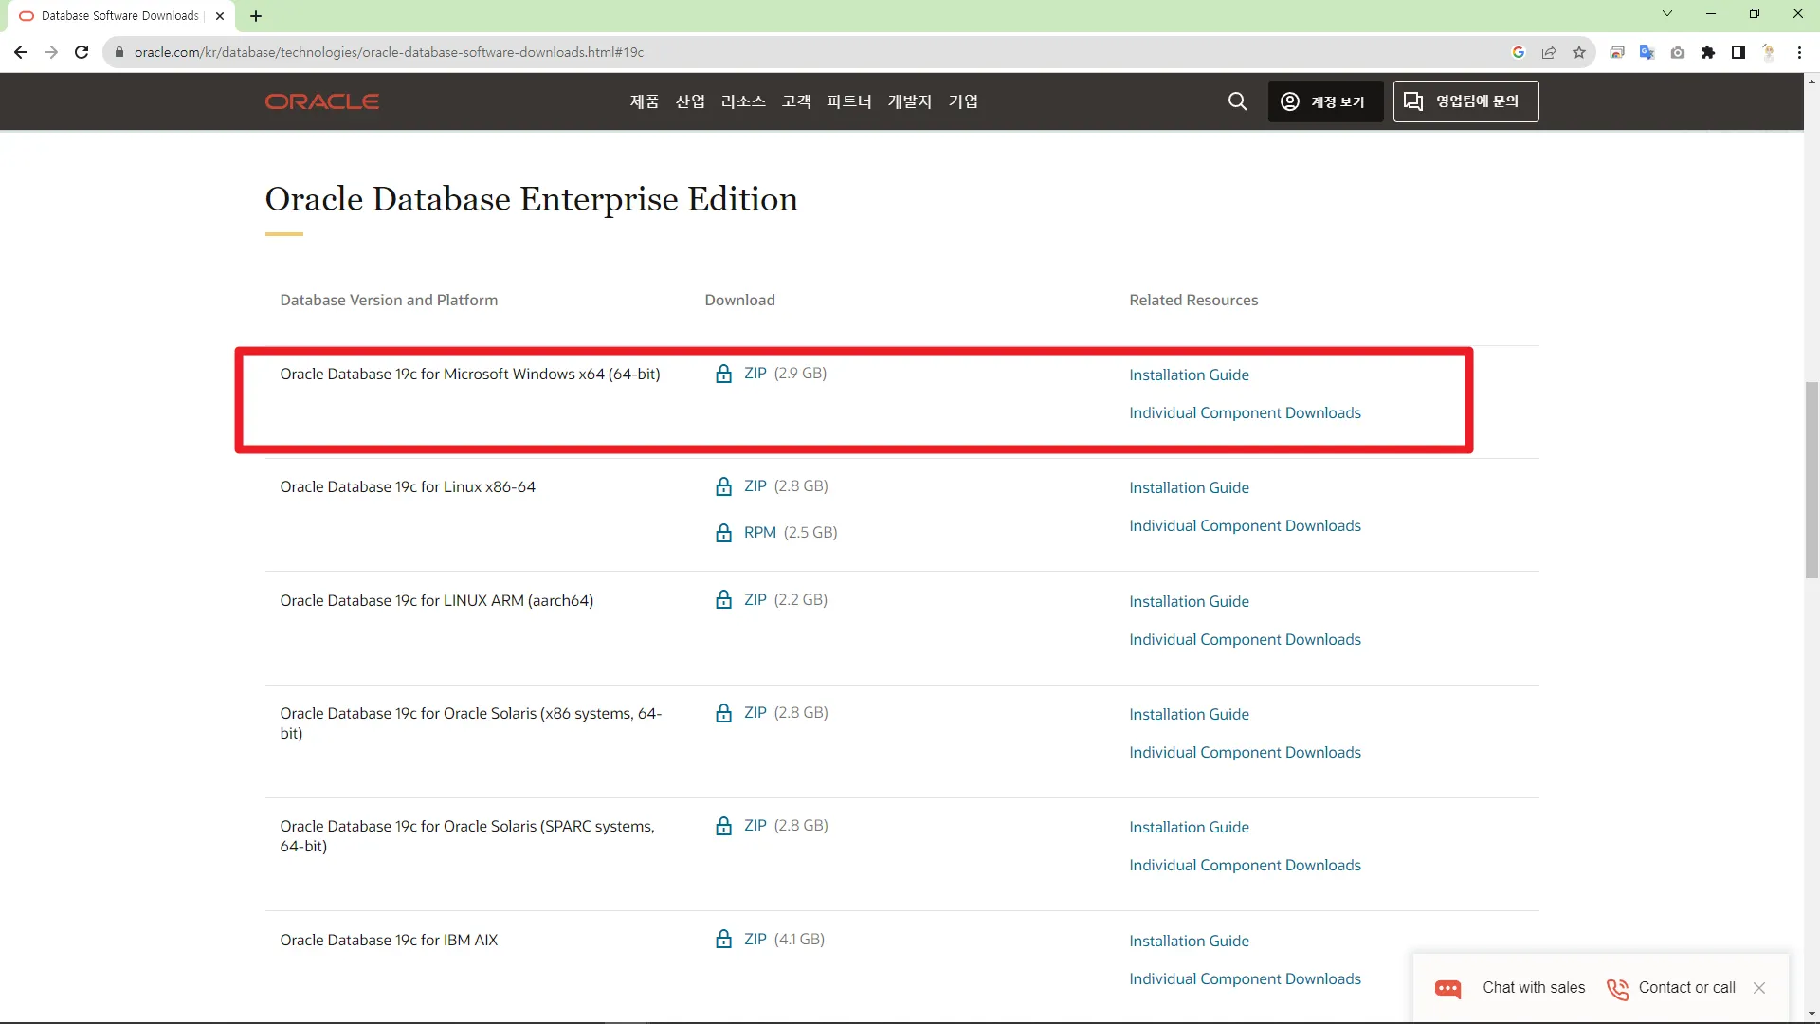Toggle the browser side panel icon

(1738, 52)
